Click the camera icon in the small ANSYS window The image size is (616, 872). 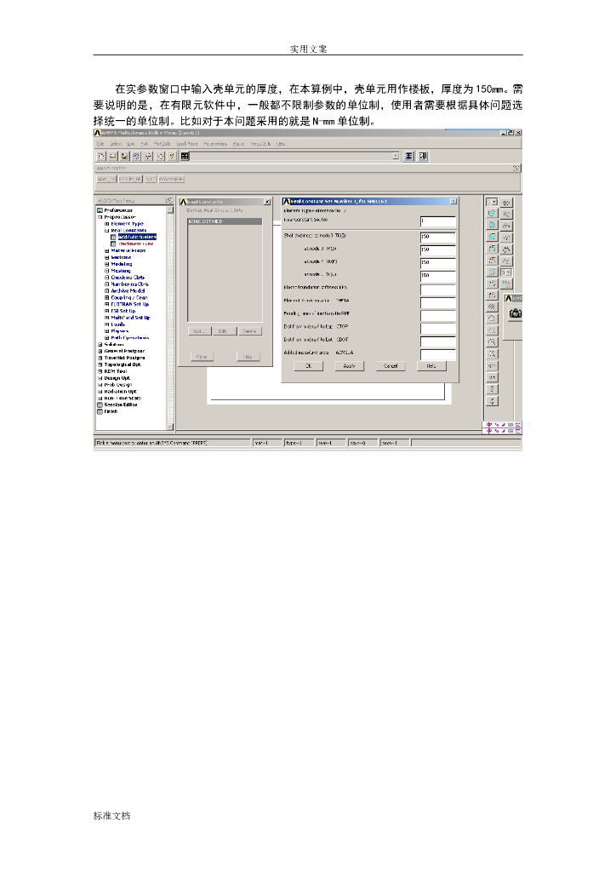tap(516, 313)
